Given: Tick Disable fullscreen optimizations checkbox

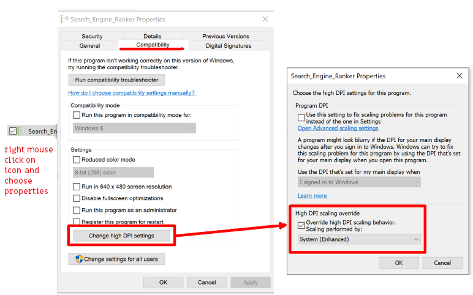Looking at the screenshot, I should tap(77, 198).
